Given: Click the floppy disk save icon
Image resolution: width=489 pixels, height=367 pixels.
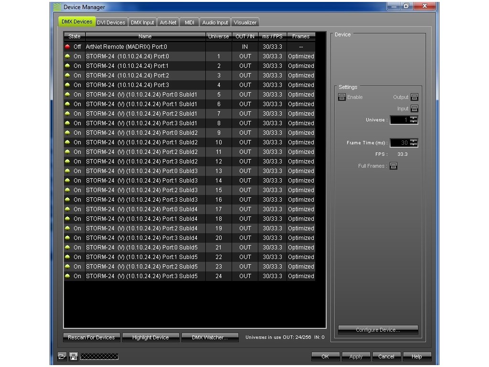Looking at the screenshot, I should (74, 356).
